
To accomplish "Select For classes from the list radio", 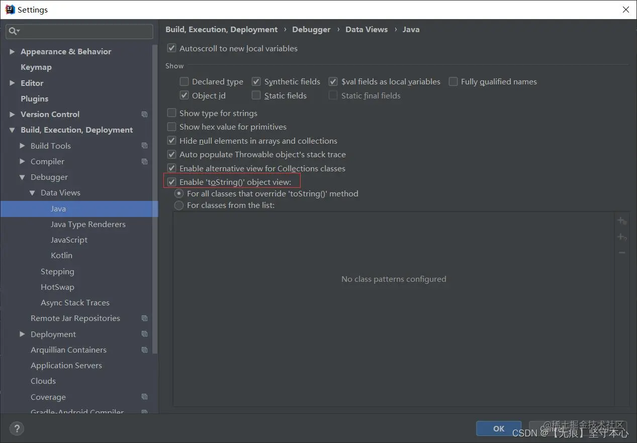I will coord(179,205).
